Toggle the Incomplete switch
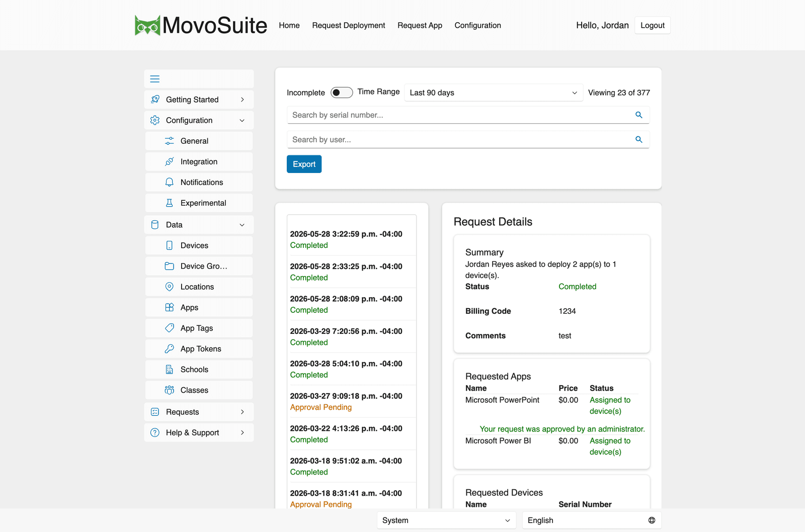Viewport: 805px width, 532px height. (342, 93)
